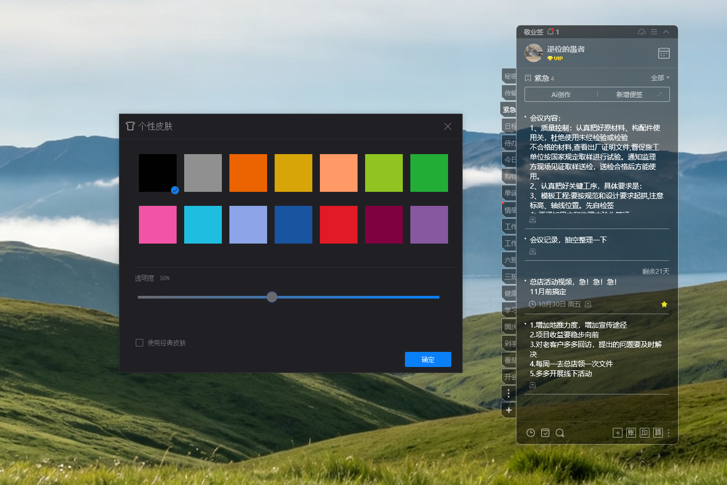
Task: Close the 个性皮肤 dialog
Action: (448, 126)
